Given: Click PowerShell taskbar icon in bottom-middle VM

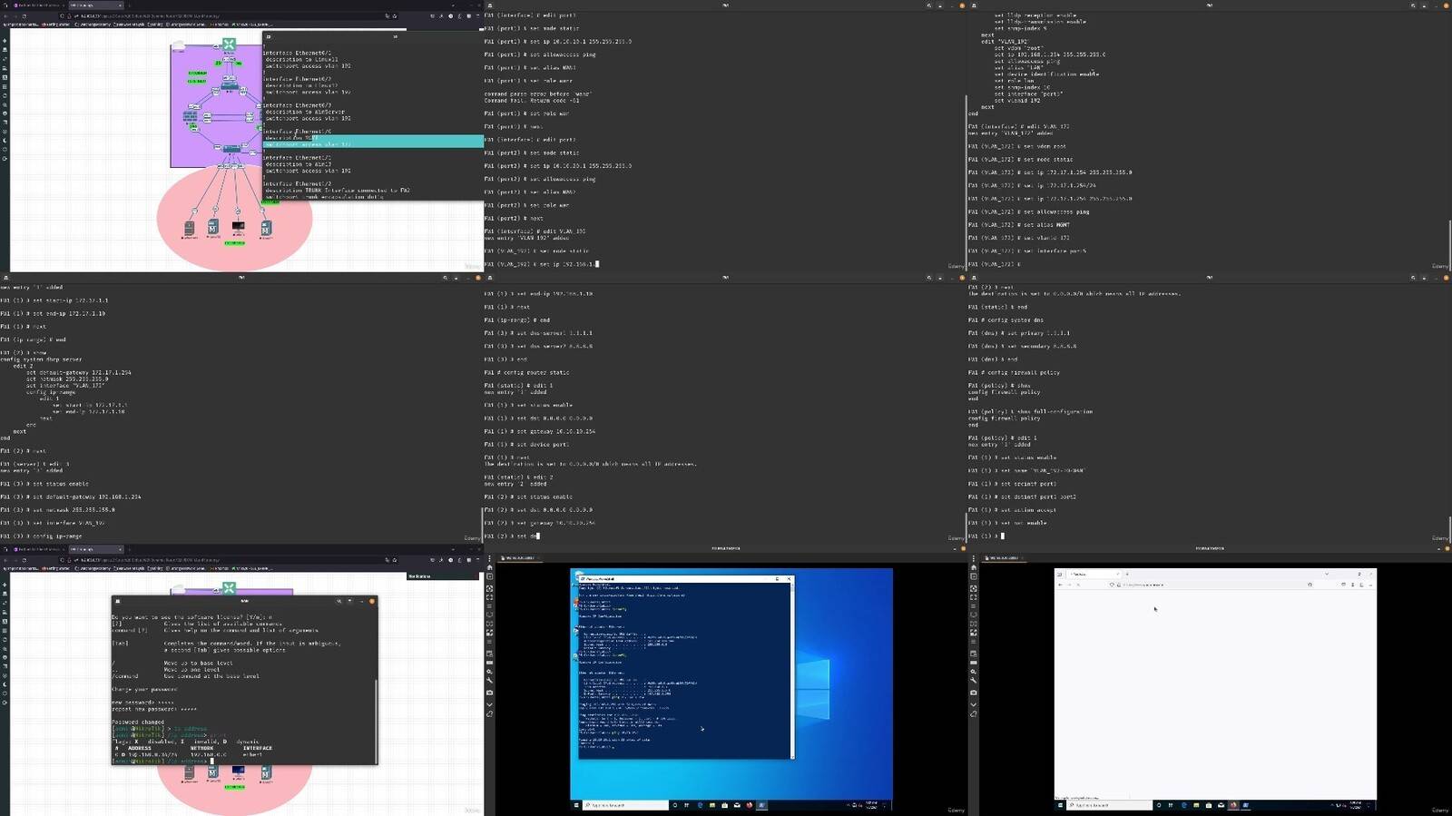Looking at the screenshot, I should [761, 805].
